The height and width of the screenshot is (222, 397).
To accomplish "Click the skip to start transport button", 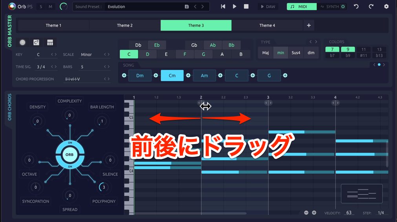I will click(223, 7).
